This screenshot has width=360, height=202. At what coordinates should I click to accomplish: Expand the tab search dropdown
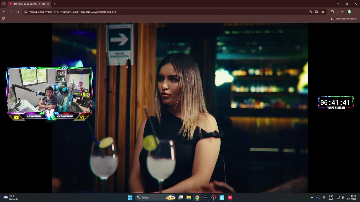4,4
